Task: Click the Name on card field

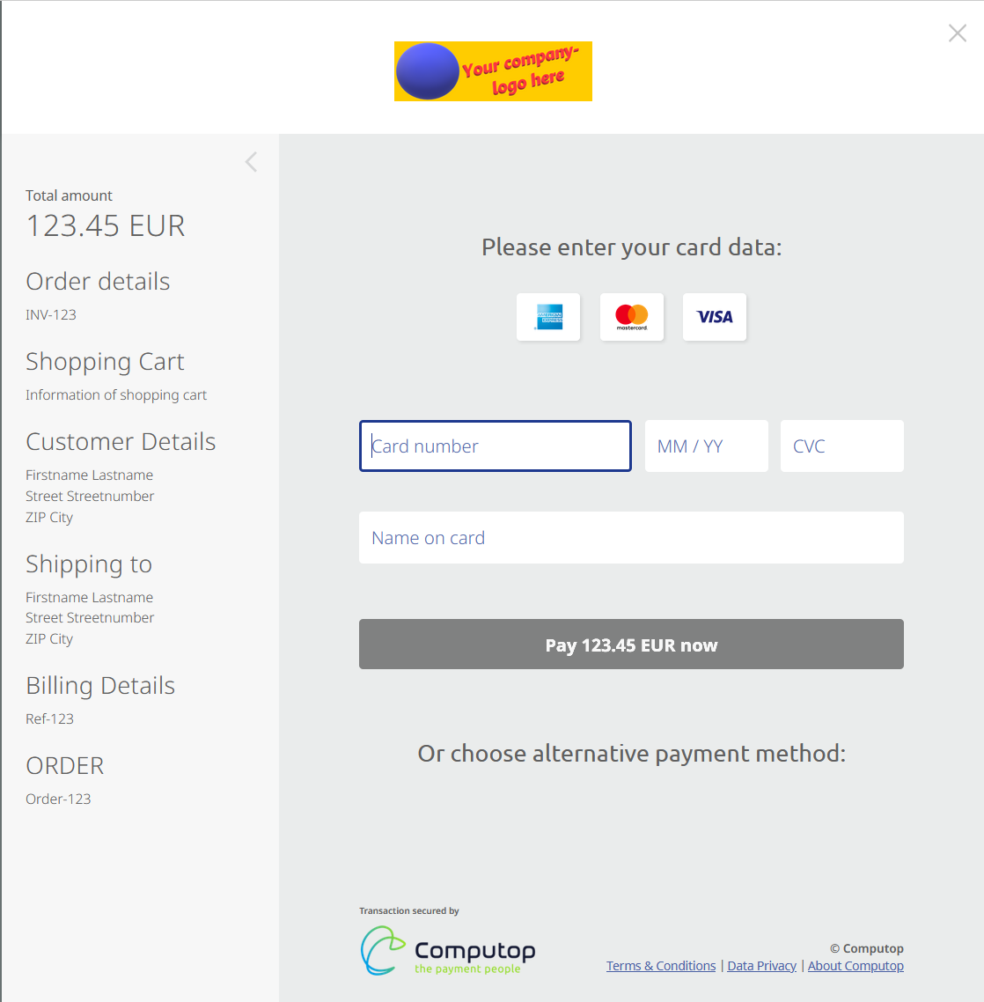Action: 631,537
